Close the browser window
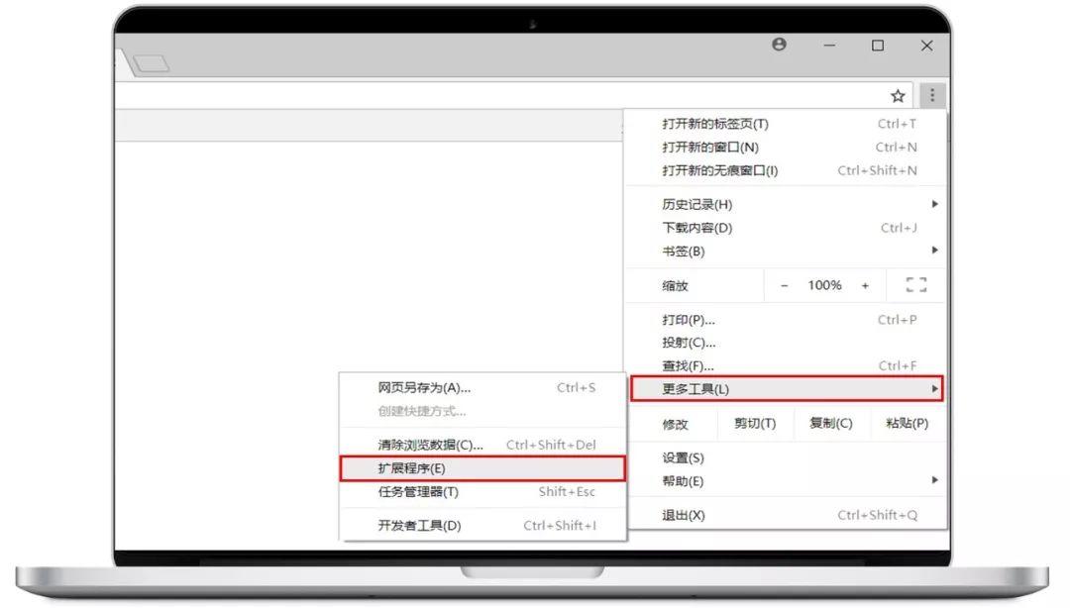This screenshot has width=1070, height=608. (926, 46)
